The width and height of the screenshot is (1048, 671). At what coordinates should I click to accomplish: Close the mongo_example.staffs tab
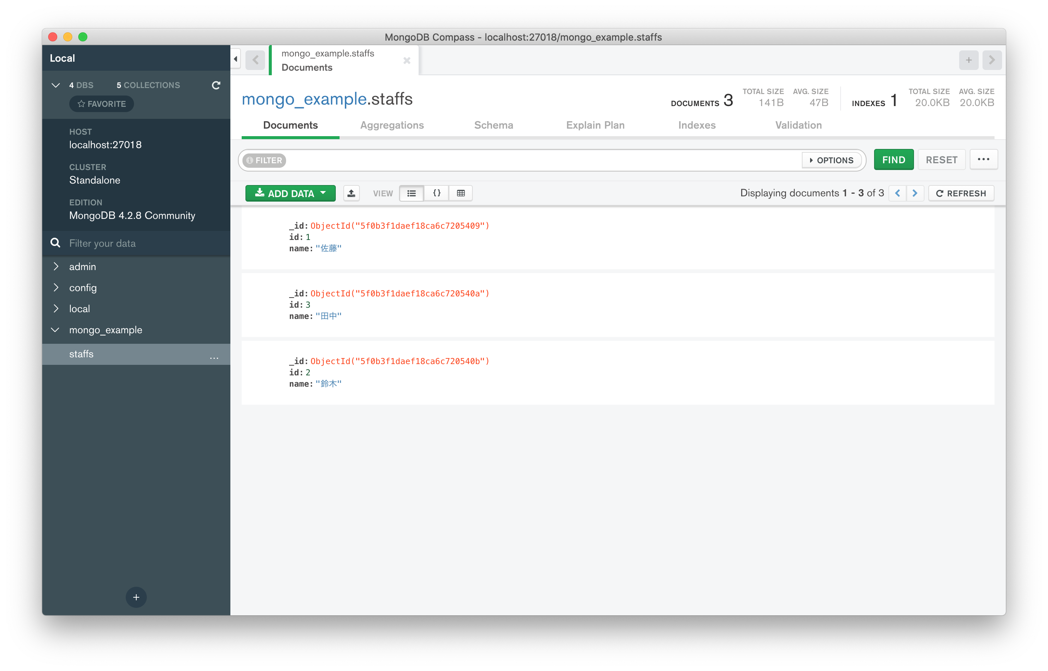click(407, 61)
